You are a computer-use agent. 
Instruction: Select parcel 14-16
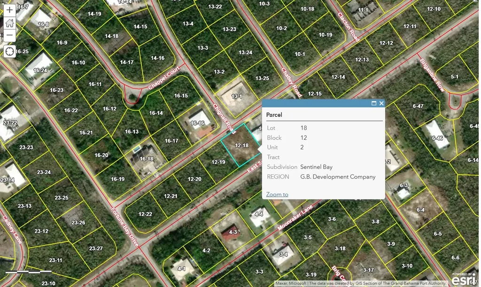pos(157,58)
